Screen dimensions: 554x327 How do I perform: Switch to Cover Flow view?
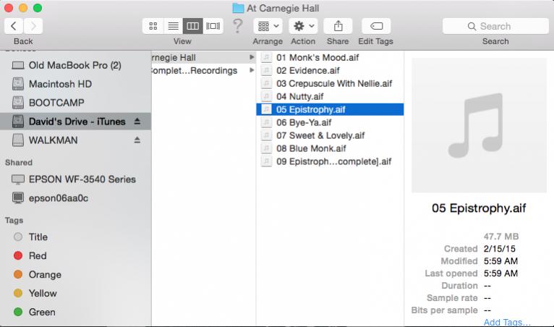coord(213,26)
